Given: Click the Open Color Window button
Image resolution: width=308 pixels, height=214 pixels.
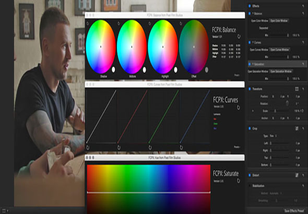Looking at the screenshot, I should click(x=279, y=21).
